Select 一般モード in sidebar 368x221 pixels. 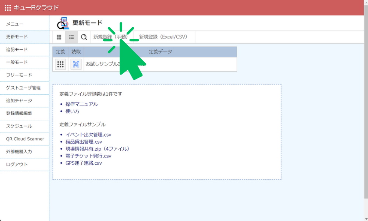pos(24,62)
